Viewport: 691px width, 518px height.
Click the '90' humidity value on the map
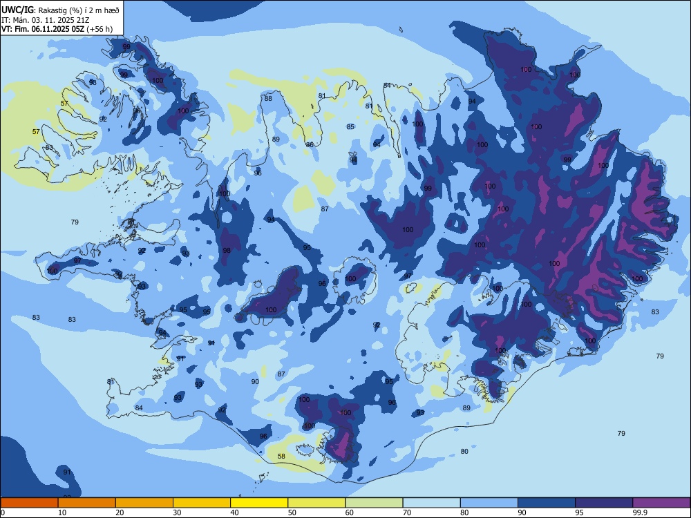click(x=255, y=382)
